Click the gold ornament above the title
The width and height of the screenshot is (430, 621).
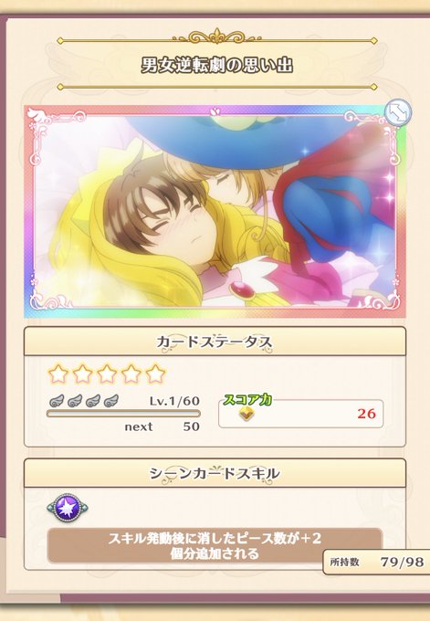217,37
